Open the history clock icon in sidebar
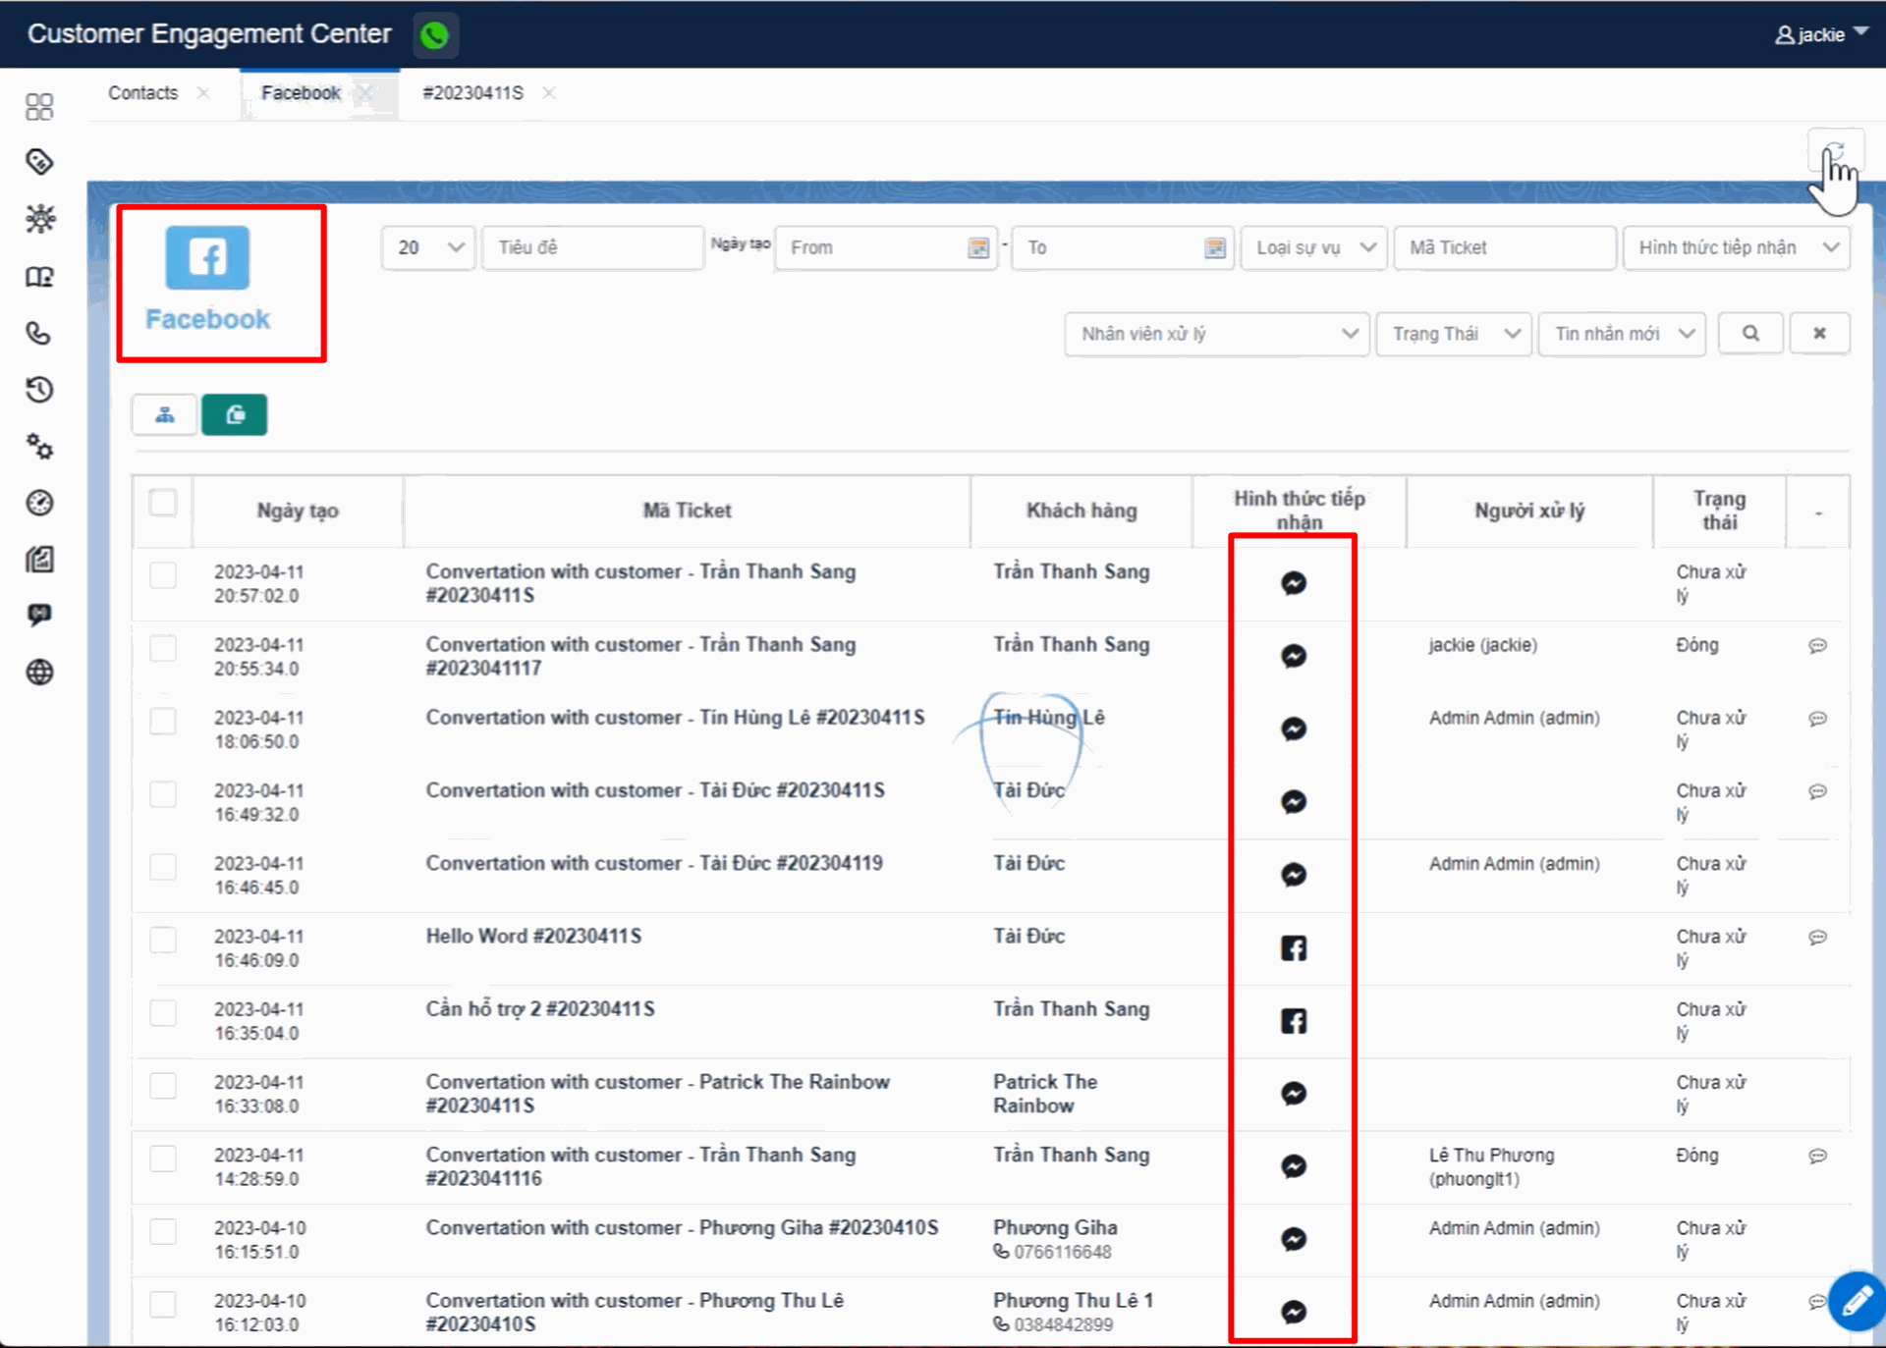This screenshot has width=1886, height=1348. [39, 390]
